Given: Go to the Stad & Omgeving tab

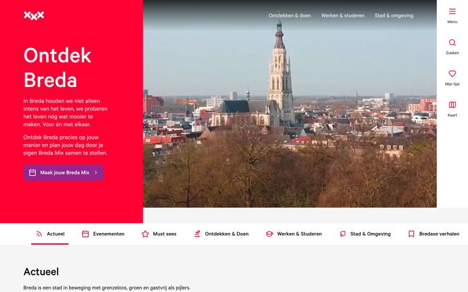Looking at the screenshot, I should (365, 234).
